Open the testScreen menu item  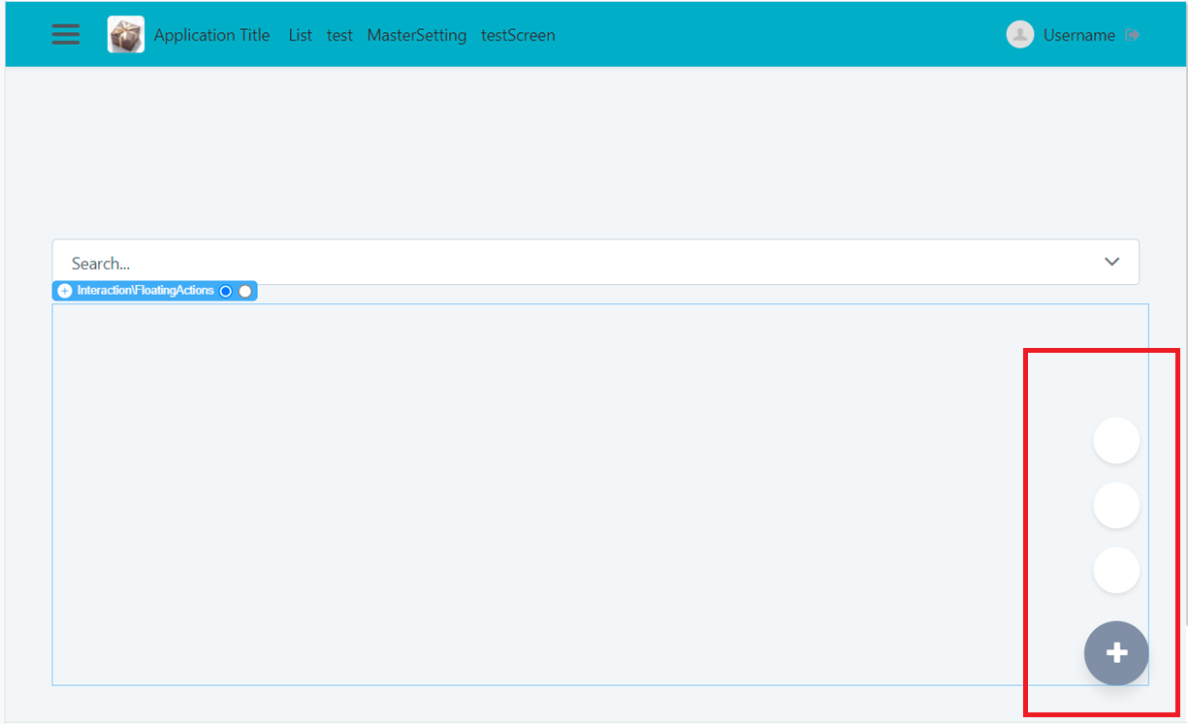click(518, 35)
